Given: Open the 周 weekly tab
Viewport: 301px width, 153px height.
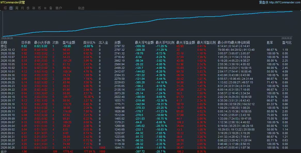Looking at the screenshot, I should point(17,8).
